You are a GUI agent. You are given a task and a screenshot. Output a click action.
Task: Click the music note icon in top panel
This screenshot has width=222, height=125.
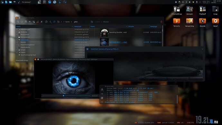tap(19, 2)
